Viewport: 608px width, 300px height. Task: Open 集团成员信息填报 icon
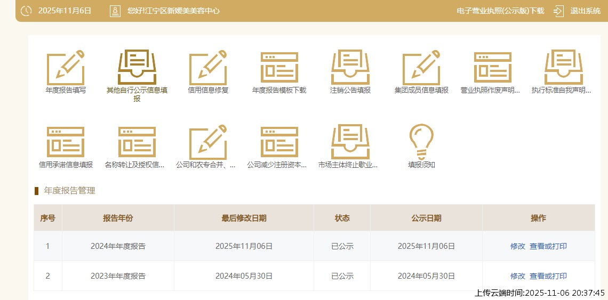pos(421,68)
